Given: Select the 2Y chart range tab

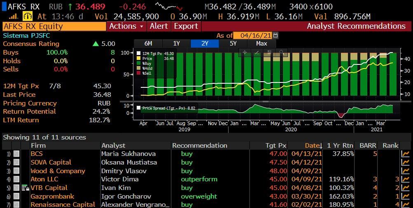Looking at the screenshot, I should (205, 43).
